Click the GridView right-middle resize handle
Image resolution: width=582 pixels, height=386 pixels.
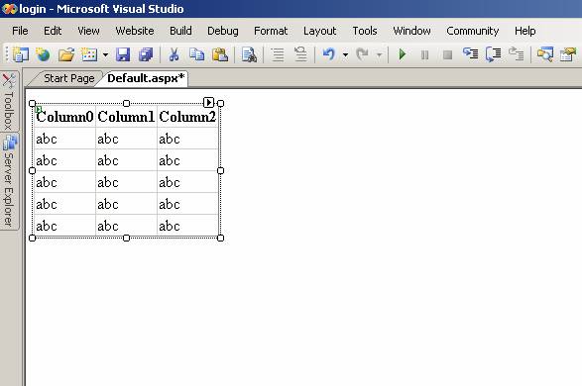(220, 170)
